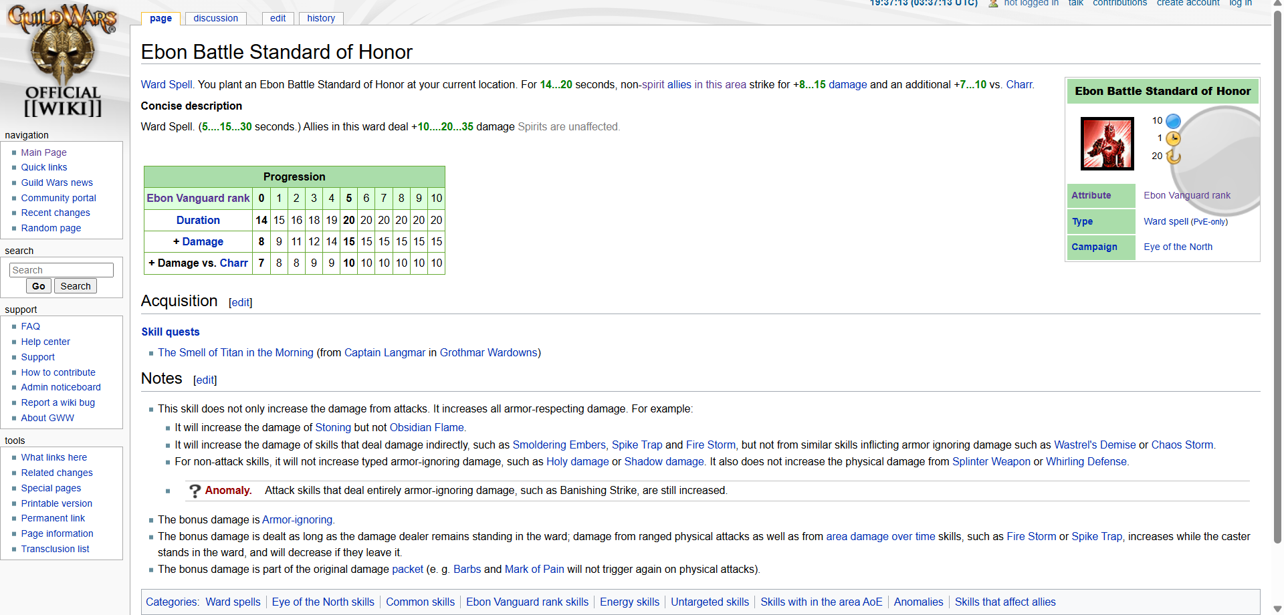
Task: Open Main Page link
Action: tap(43, 152)
